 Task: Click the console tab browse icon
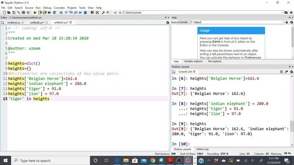[174, 71]
